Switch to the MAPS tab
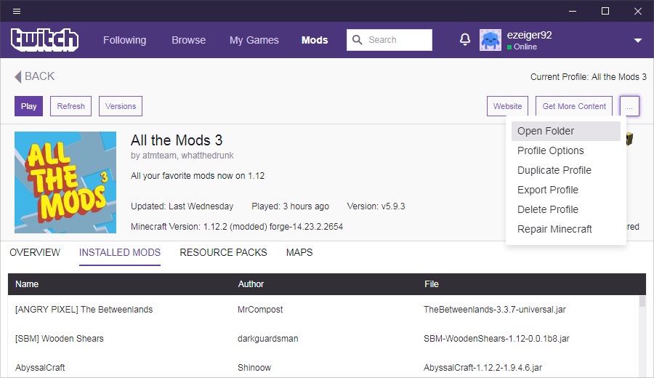This screenshot has width=654, height=378. pyautogui.click(x=299, y=252)
